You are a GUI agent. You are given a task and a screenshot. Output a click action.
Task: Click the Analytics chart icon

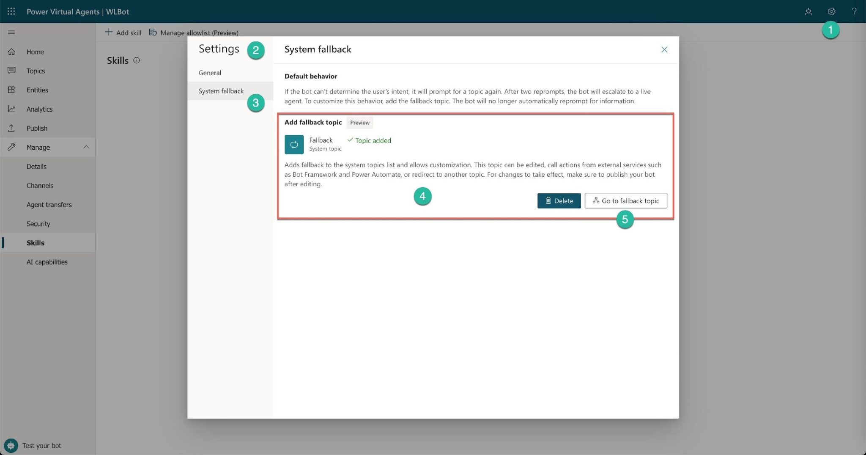coord(11,109)
